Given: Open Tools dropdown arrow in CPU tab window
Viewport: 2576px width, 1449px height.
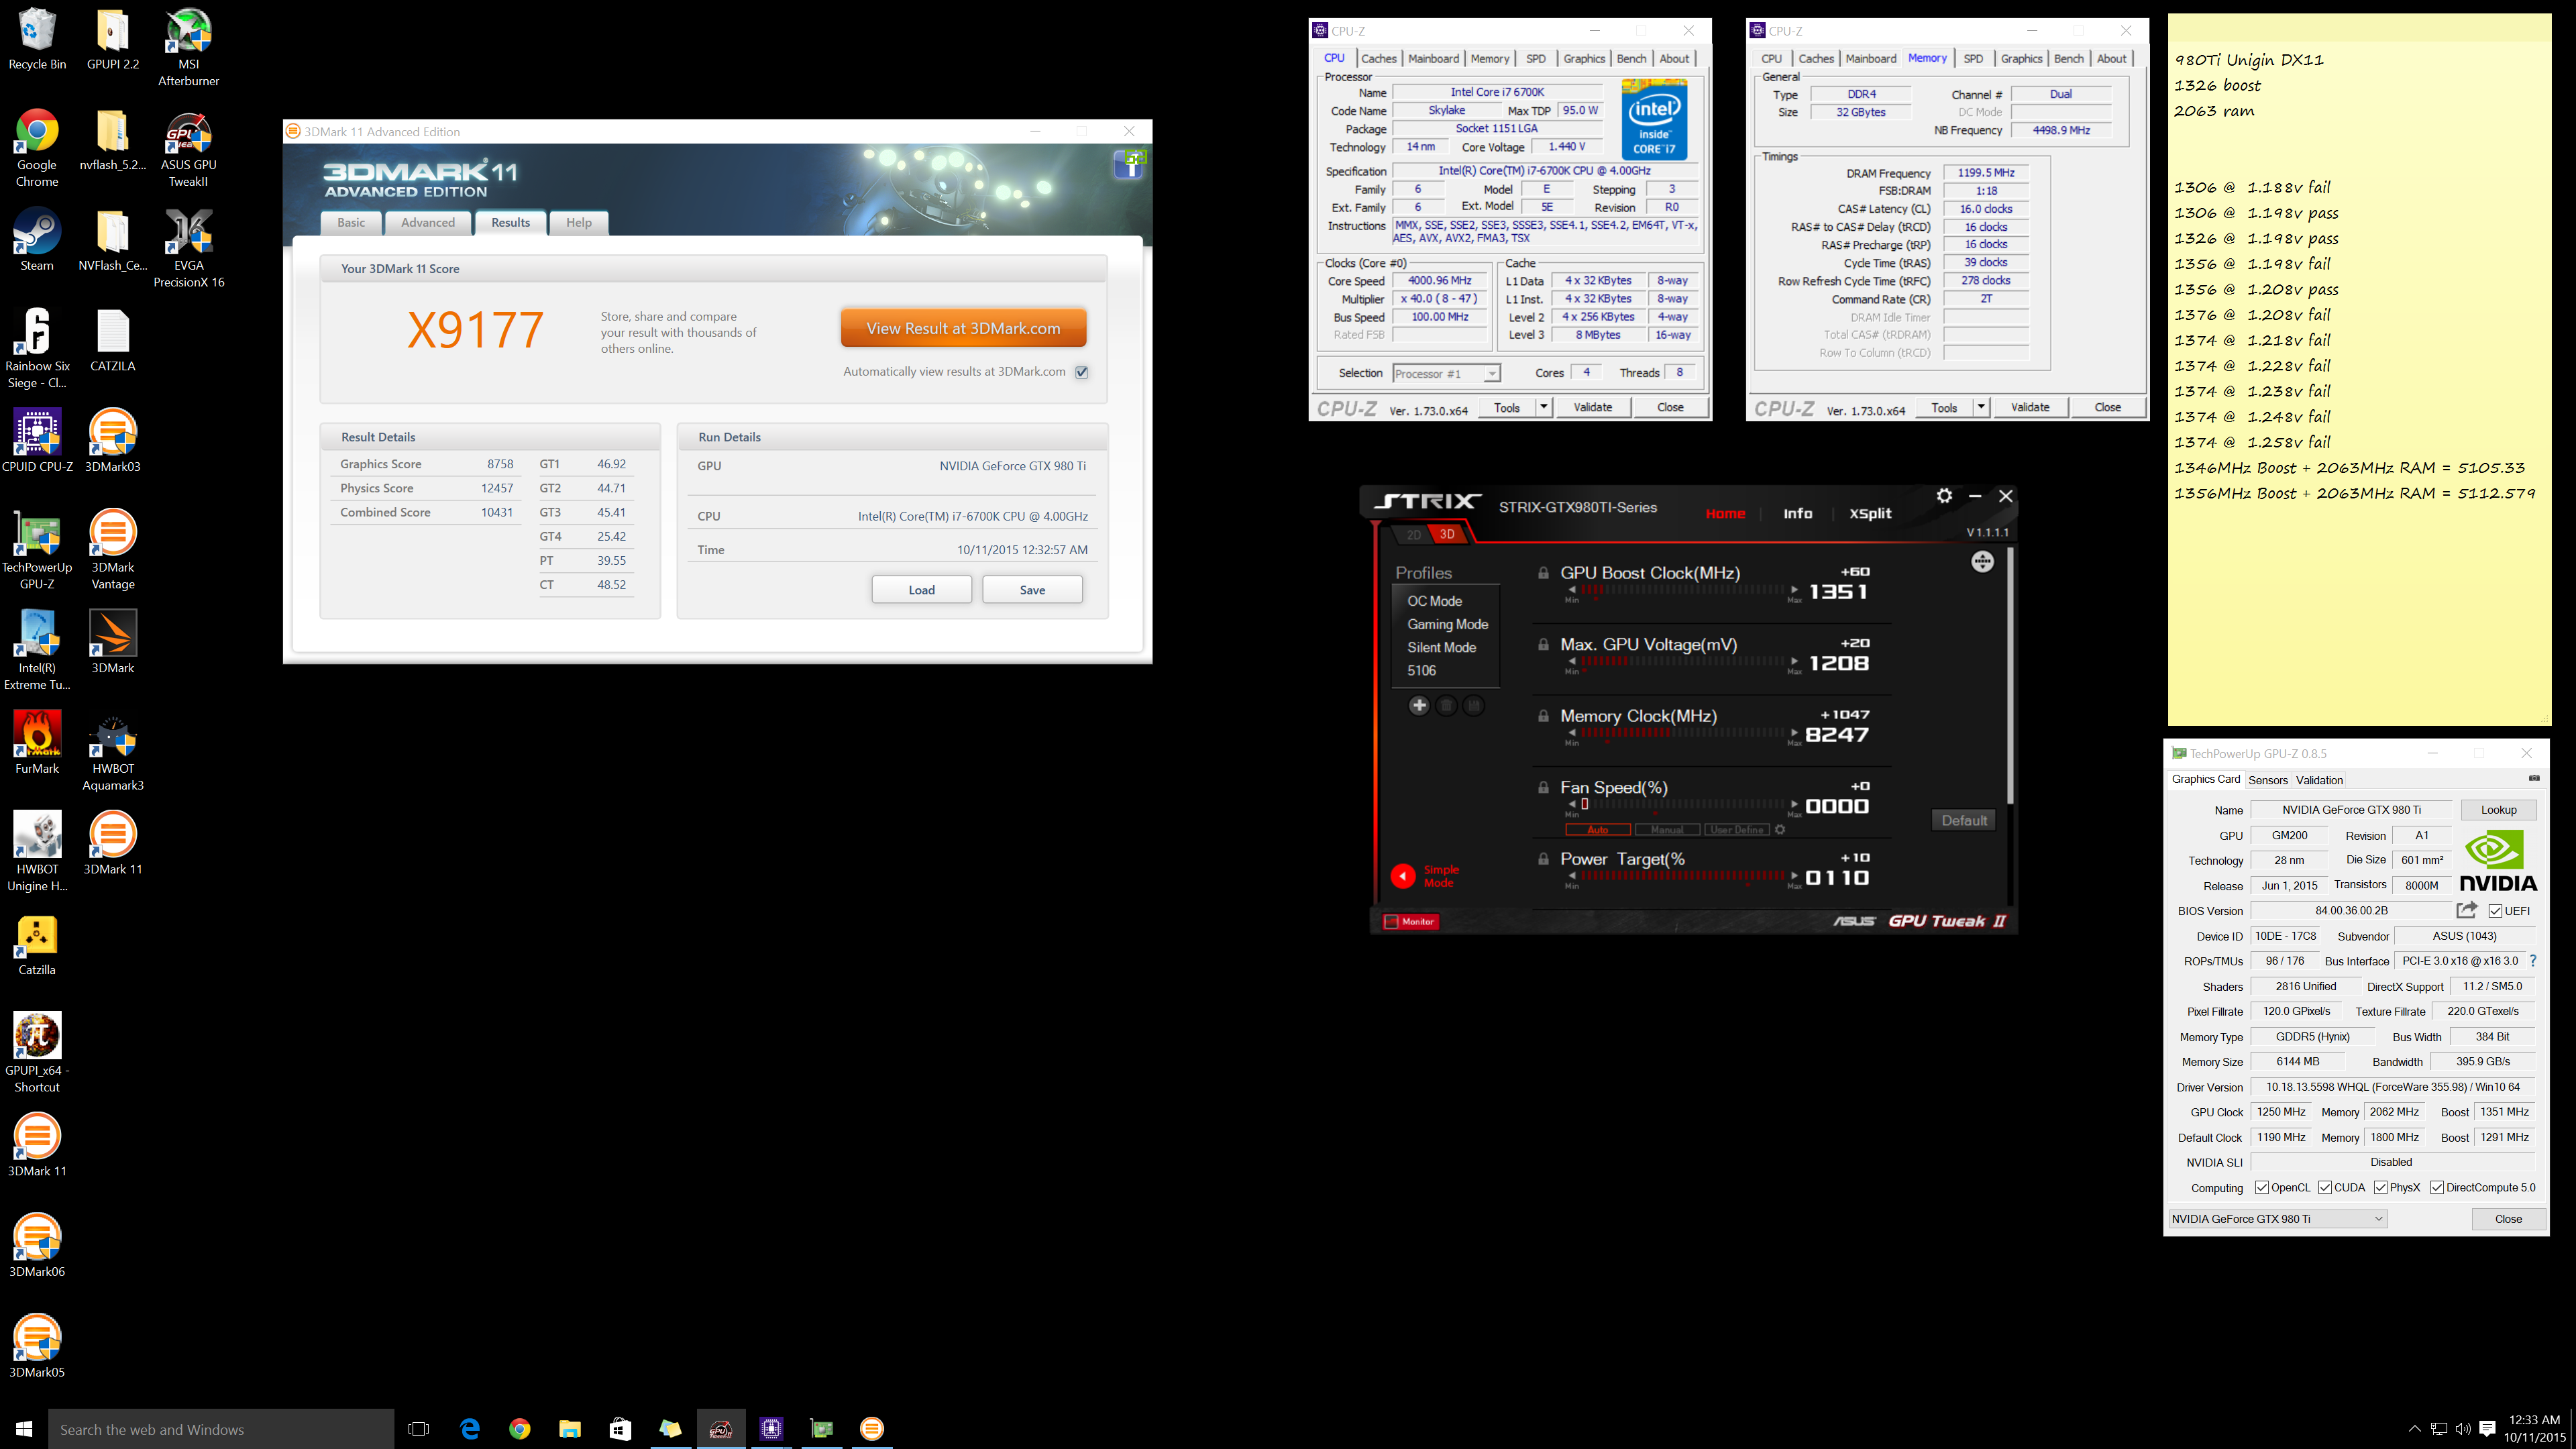Looking at the screenshot, I should click(x=1543, y=407).
